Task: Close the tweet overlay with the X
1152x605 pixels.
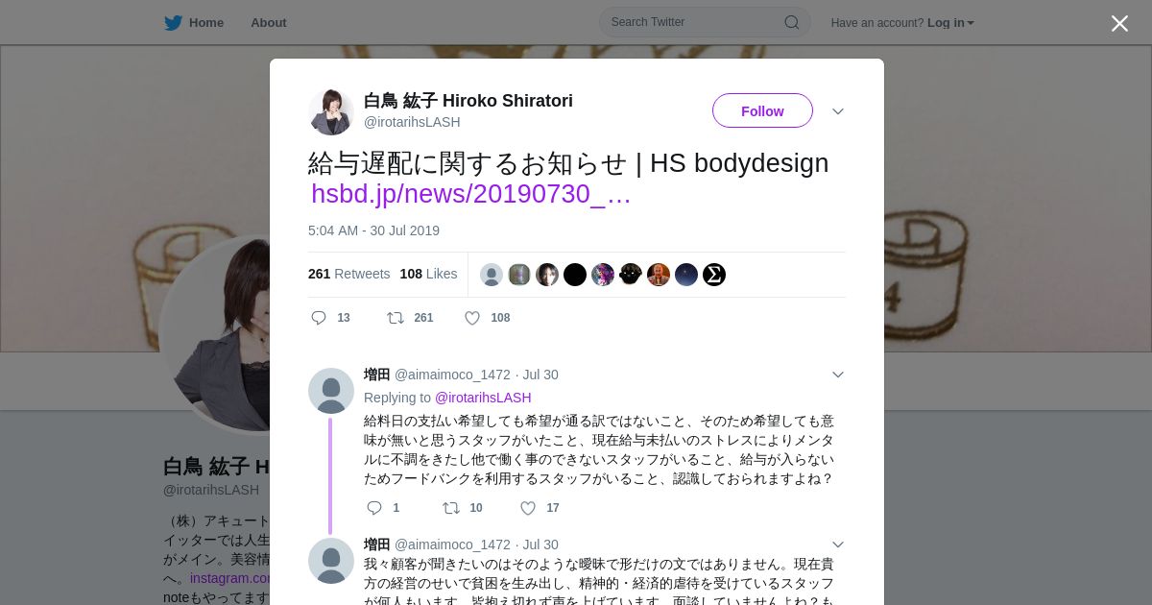Action: click(x=1119, y=23)
